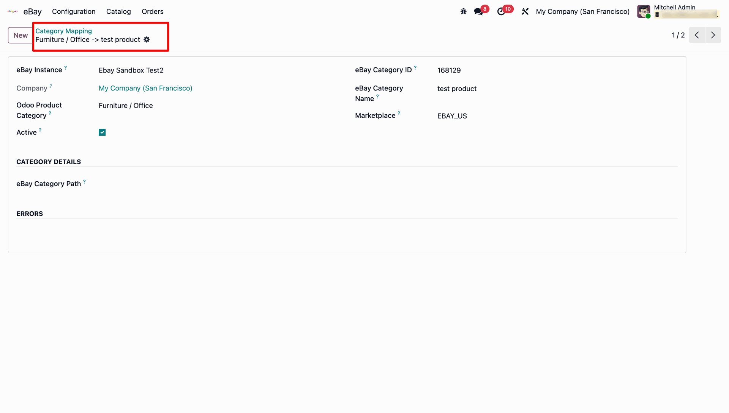Show help tooltip for Company field

[x=50, y=86]
